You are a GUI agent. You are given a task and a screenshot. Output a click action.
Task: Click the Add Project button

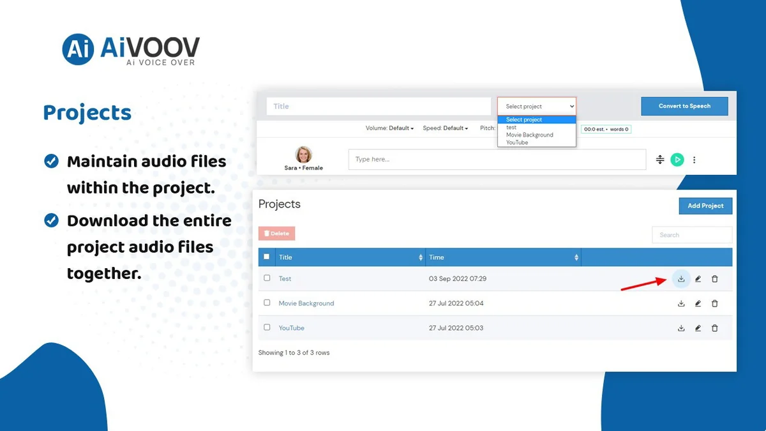[x=705, y=206]
